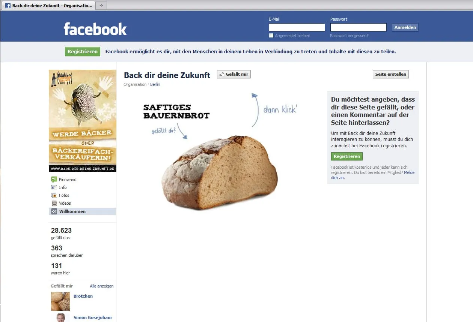
Task: Focus the Passwort input field
Action: [x=358, y=27]
